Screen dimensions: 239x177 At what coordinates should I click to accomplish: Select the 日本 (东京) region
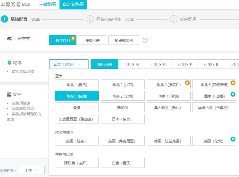click(x=123, y=119)
